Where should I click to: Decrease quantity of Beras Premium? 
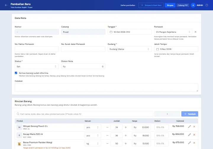pyautogui.click(x=107, y=144)
